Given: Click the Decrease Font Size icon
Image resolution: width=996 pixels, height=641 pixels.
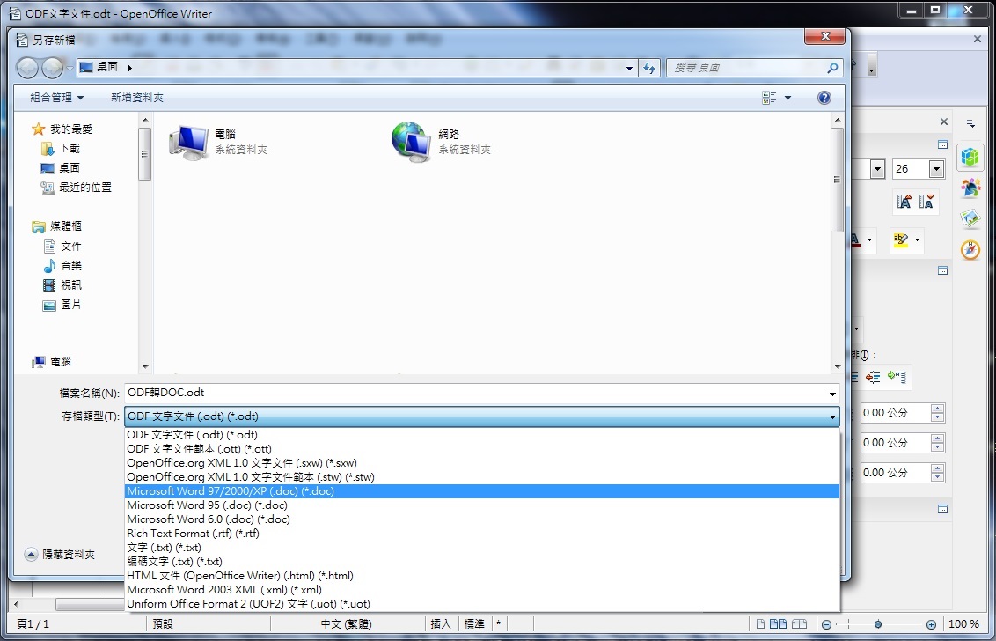Looking at the screenshot, I should tap(926, 202).
